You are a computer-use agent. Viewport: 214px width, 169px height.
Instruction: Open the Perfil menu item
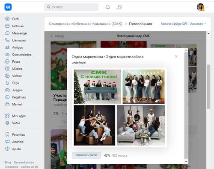pyautogui.click(x=16, y=19)
